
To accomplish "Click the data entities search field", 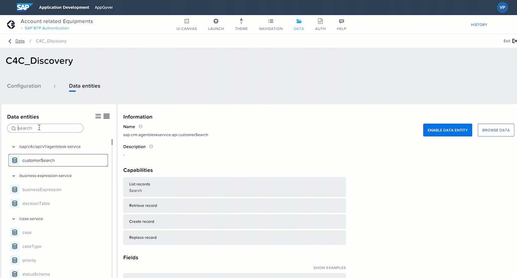I will [x=45, y=128].
